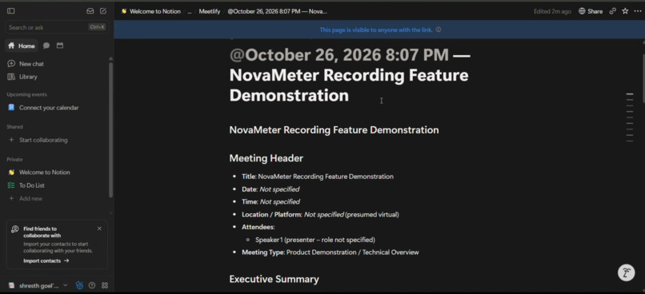This screenshot has height=294, width=645.
Task: Click the Location / Platform bullet line
Action: click(320, 214)
